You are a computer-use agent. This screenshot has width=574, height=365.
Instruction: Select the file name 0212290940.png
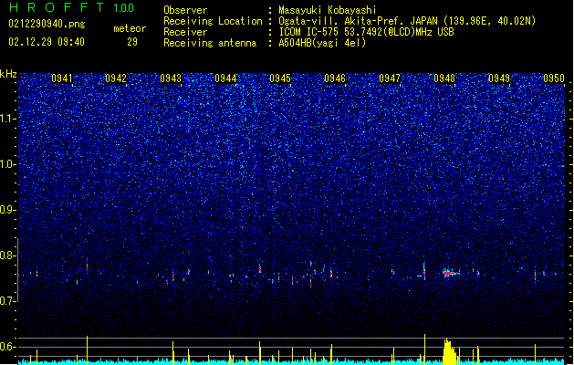tap(47, 24)
